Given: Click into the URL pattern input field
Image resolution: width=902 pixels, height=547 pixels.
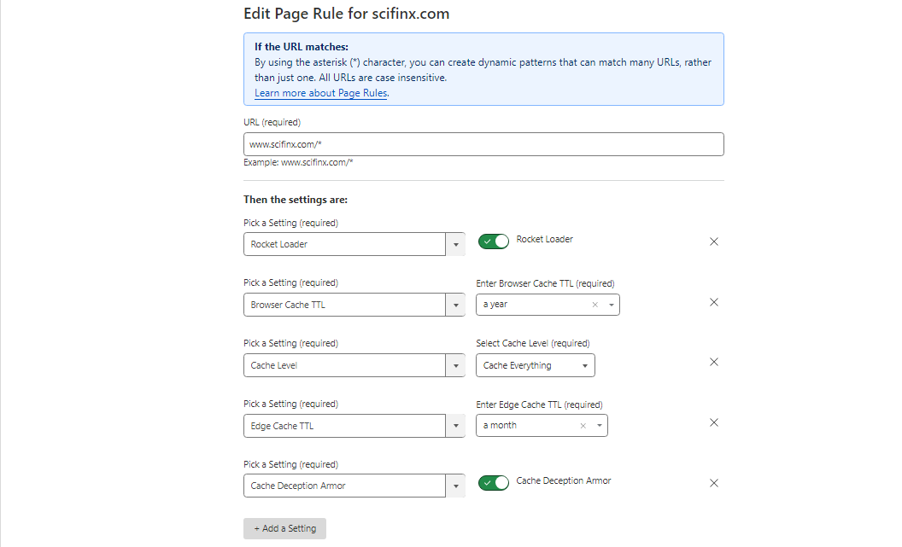Looking at the screenshot, I should click(x=483, y=144).
